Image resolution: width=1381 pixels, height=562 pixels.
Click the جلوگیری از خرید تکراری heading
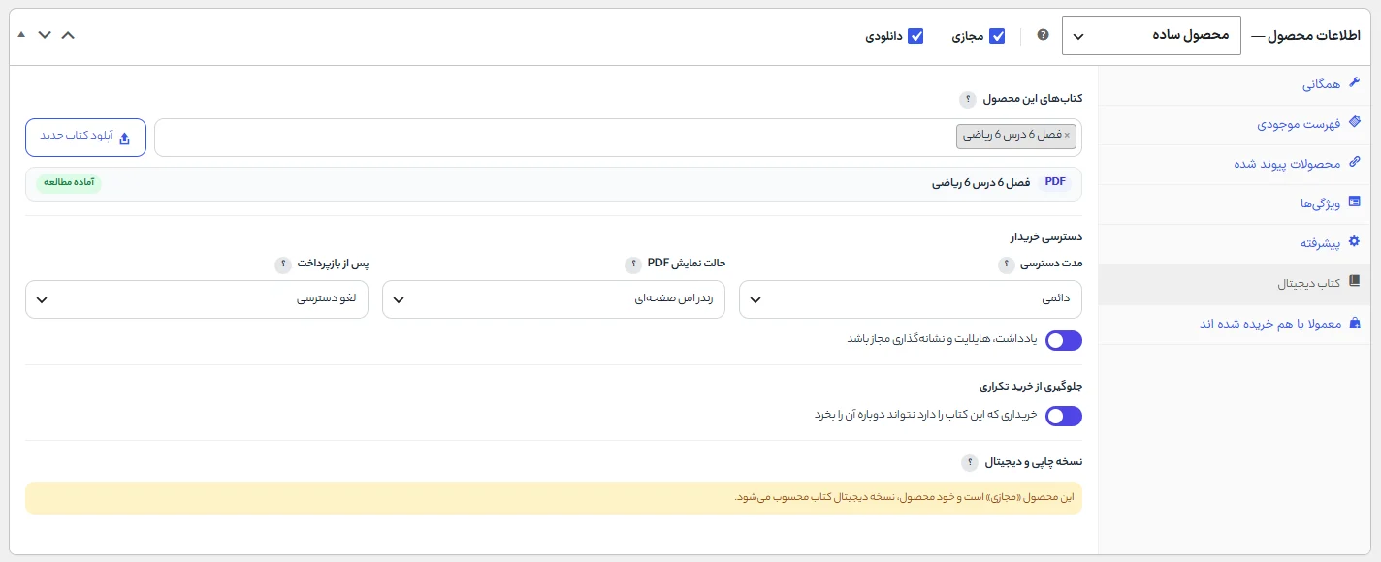point(1031,387)
